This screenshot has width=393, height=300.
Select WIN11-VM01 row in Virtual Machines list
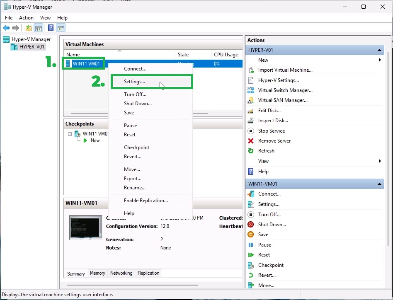tap(153, 64)
